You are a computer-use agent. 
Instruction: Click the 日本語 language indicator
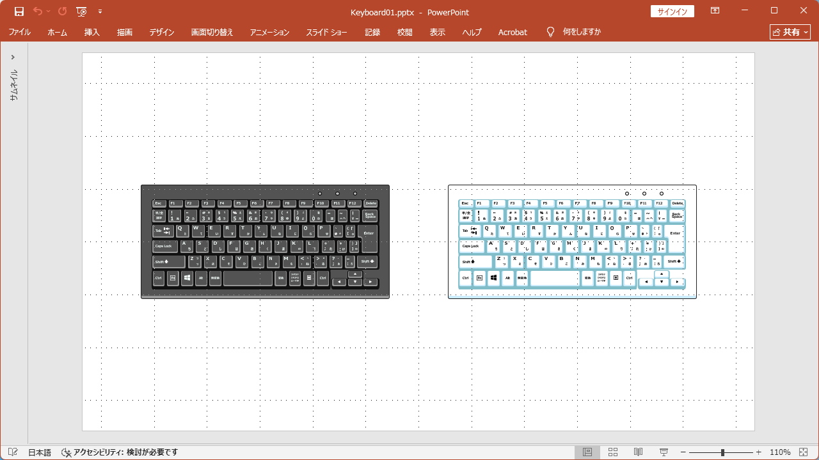pyautogui.click(x=38, y=452)
